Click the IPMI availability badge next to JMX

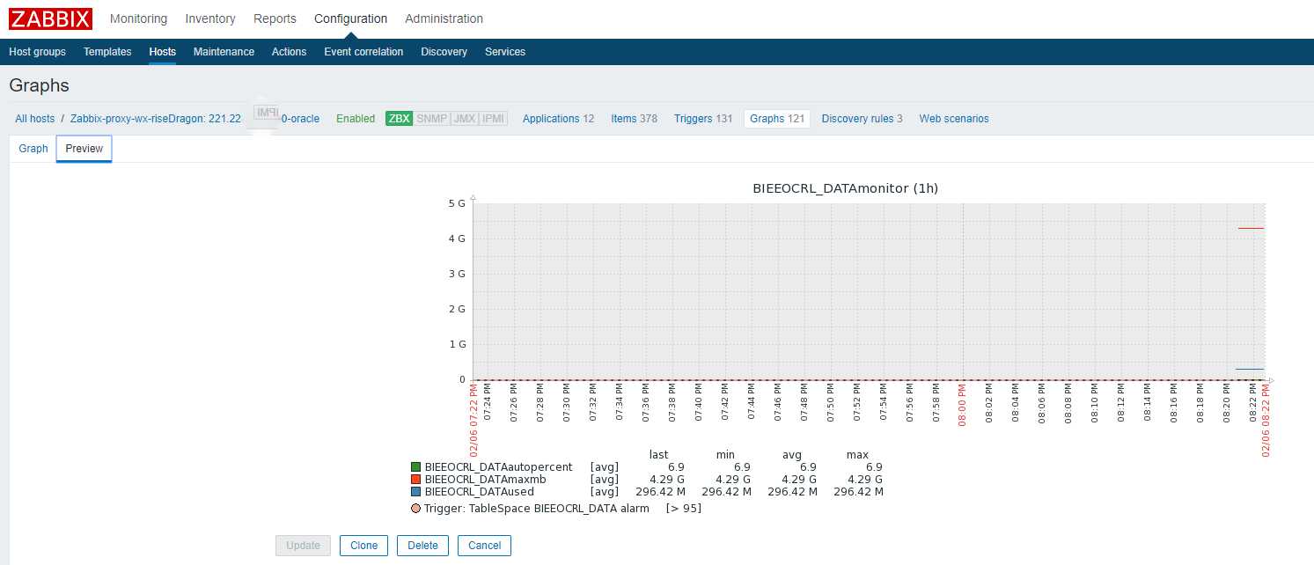click(x=493, y=119)
